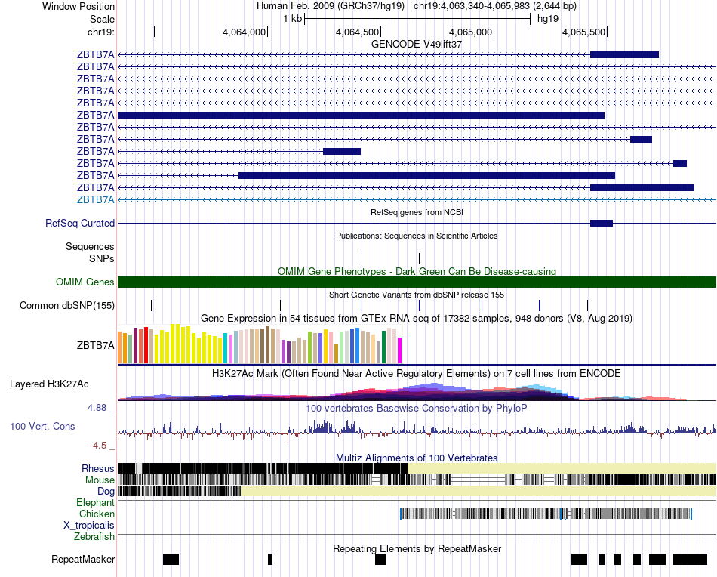The image size is (717, 577).
Task: Click the 4,064,500 ruler position
Action: (x=358, y=32)
